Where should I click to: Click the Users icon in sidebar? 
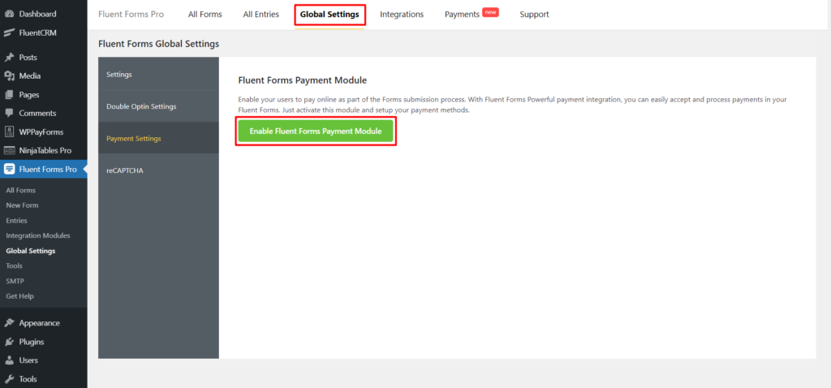(x=9, y=360)
